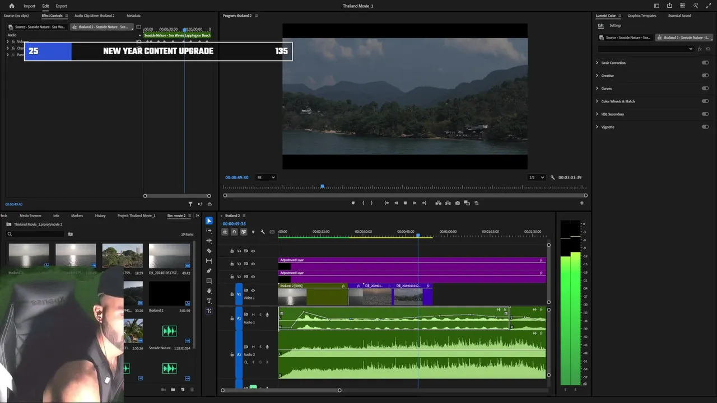Viewport: 717px width, 403px height.
Task: Open the Audio Clip Mixer tab
Action: point(94,16)
